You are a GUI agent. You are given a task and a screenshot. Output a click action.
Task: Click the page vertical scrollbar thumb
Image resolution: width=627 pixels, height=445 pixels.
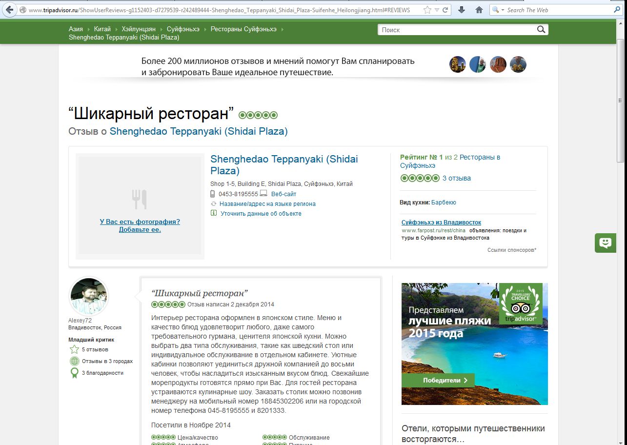click(621, 101)
